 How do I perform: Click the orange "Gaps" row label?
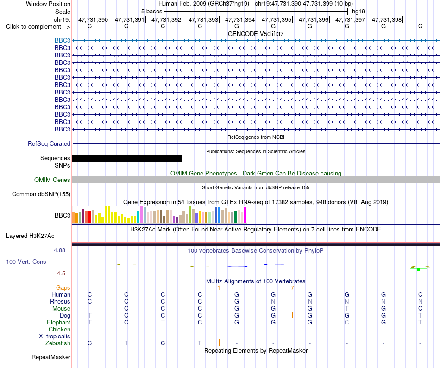pos(63,288)
